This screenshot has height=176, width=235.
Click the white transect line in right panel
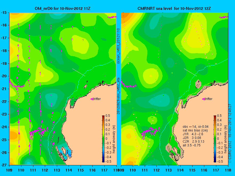pos(190,72)
